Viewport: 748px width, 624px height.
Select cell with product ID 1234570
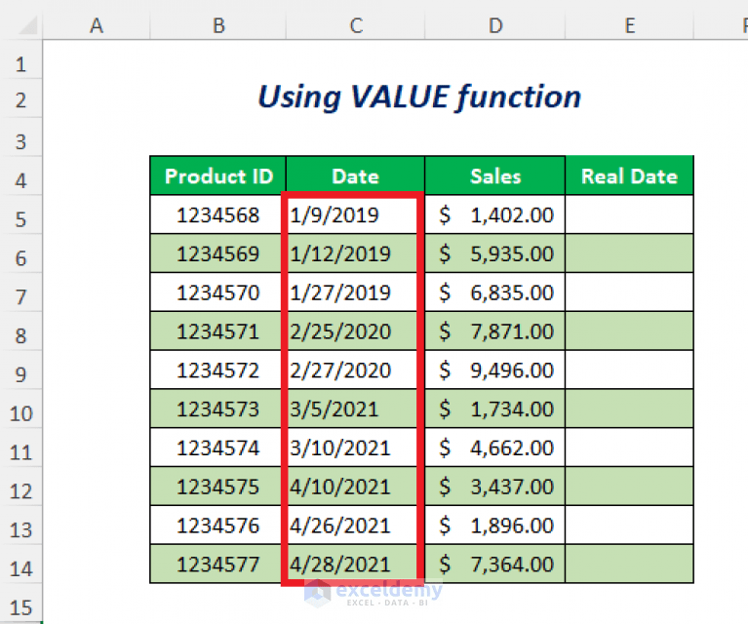click(x=218, y=292)
